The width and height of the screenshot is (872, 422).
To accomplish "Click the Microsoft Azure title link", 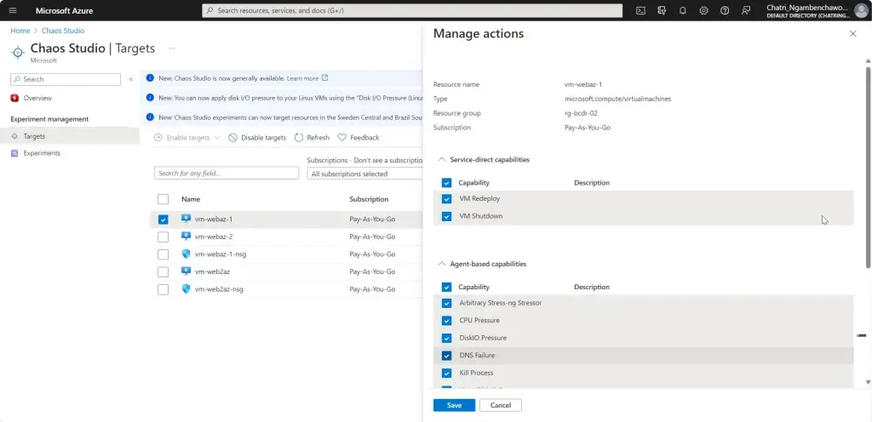I will point(65,10).
